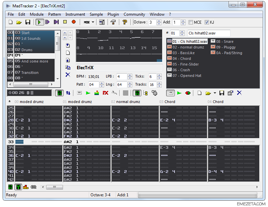Open the File menu
Viewport: 268px width, 207px height.
[11, 14]
